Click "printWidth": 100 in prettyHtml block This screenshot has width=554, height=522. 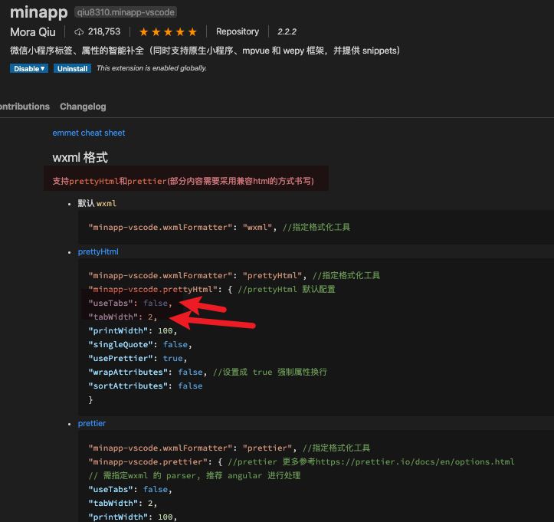[133, 331]
